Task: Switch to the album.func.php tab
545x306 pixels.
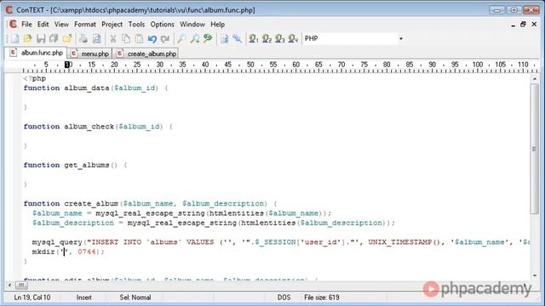Action: point(37,53)
